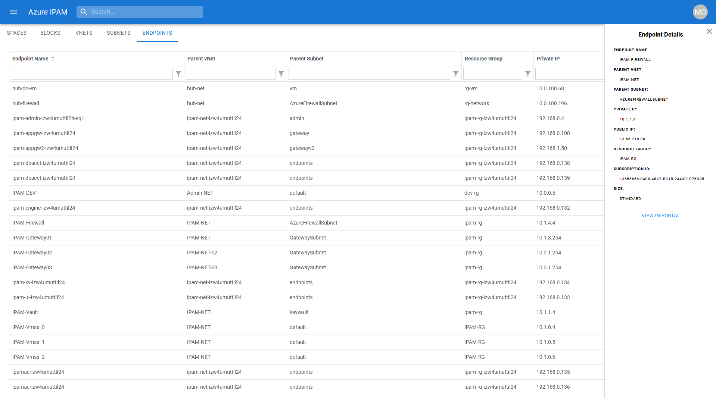The width and height of the screenshot is (716, 398).
Task: Select the IPAM-Firewall row
Action: (306, 223)
